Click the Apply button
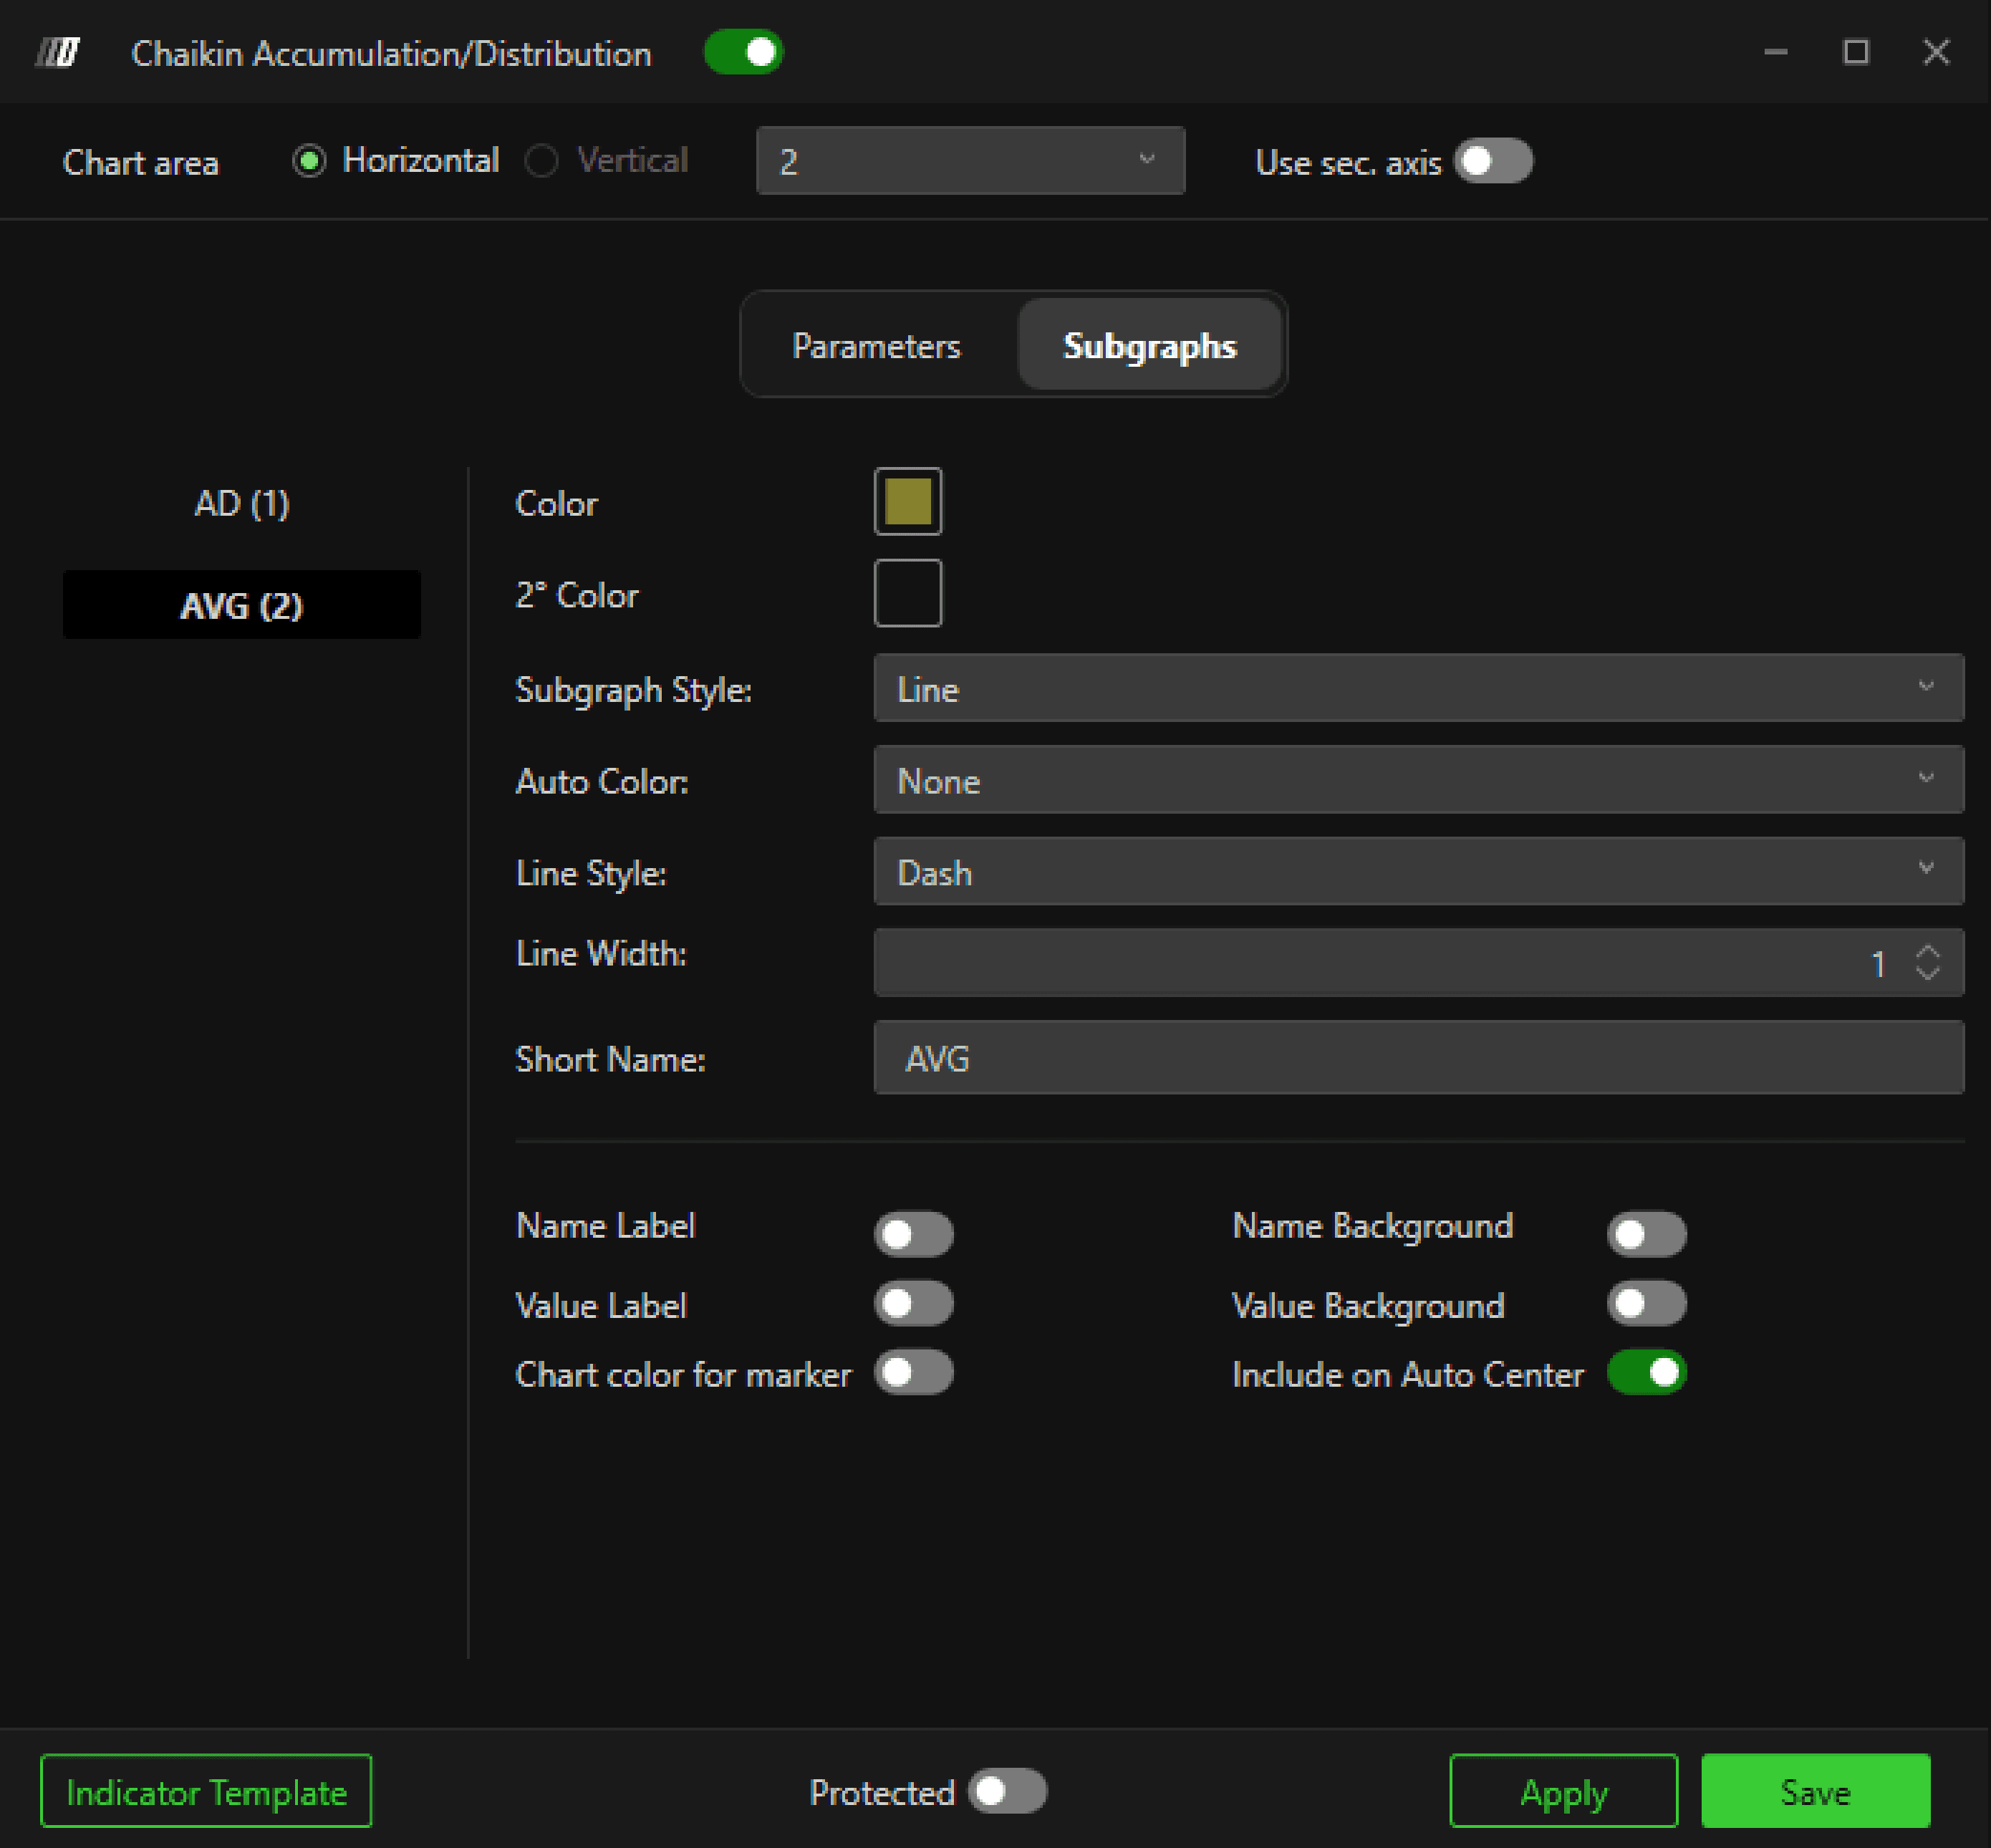This screenshot has height=1848, width=1991. 1563,1791
